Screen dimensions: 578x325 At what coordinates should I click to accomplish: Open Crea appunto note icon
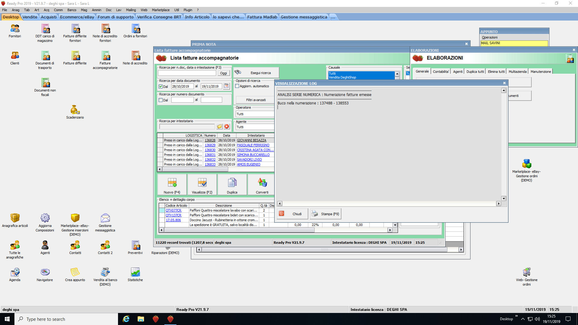[75, 274]
